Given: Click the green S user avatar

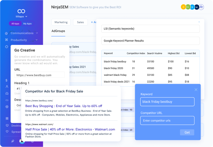Looking at the screenshot, I should point(188,7).
